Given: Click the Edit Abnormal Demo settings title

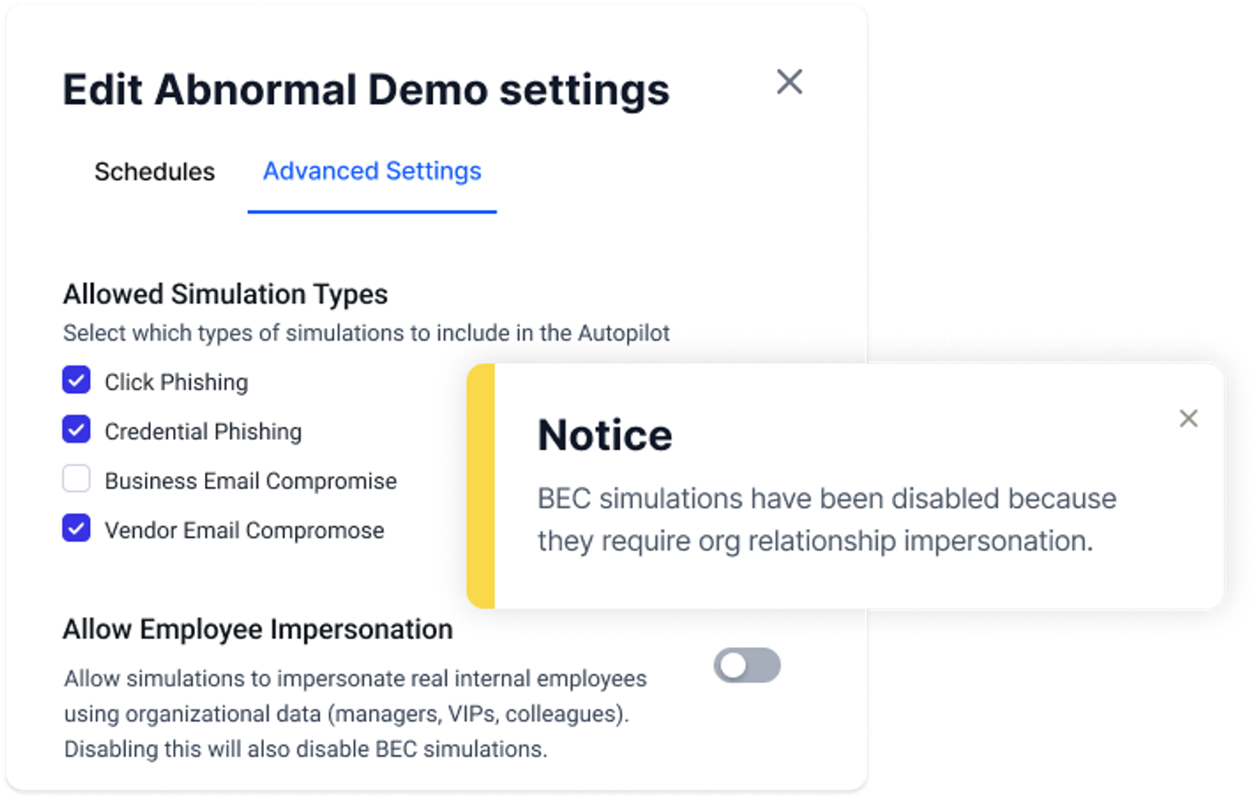Looking at the screenshot, I should click(366, 89).
